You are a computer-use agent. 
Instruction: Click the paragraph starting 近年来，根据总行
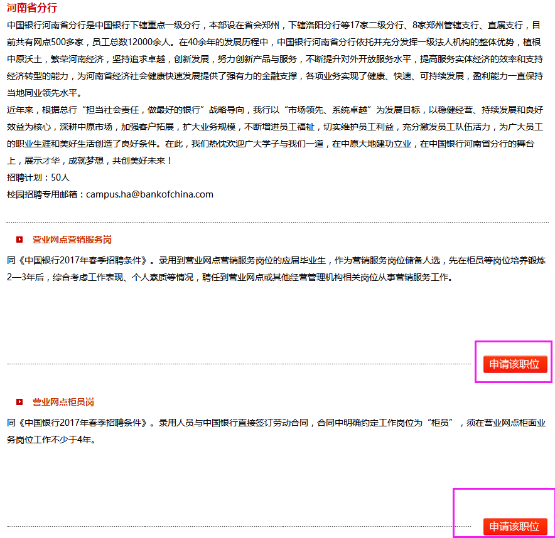click(275, 135)
